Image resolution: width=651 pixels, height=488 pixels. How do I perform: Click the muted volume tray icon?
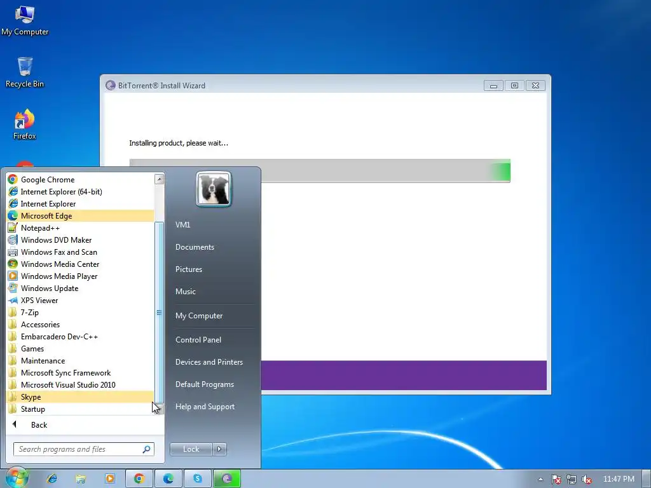[x=586, y=479]
